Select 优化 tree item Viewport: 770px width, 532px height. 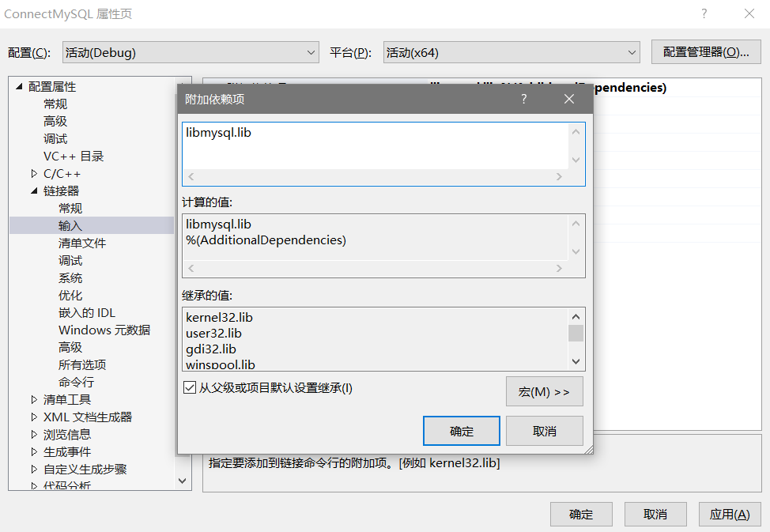70,295
